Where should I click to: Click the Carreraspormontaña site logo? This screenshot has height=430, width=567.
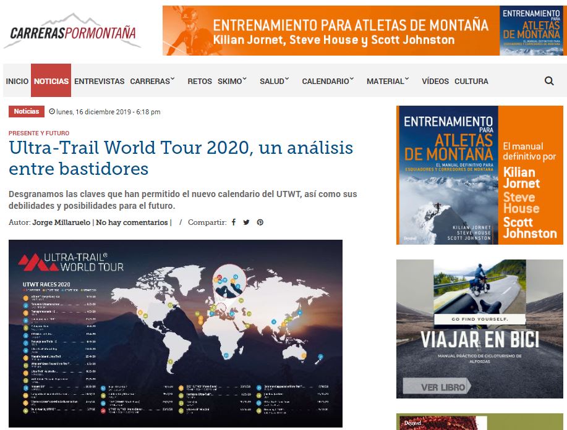coord(72,31)
